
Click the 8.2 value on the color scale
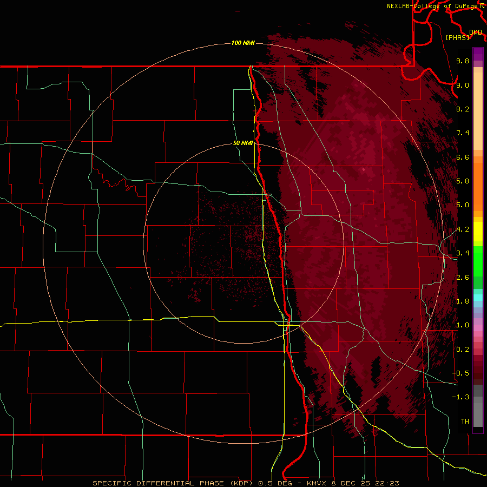(x=463, y=109)
